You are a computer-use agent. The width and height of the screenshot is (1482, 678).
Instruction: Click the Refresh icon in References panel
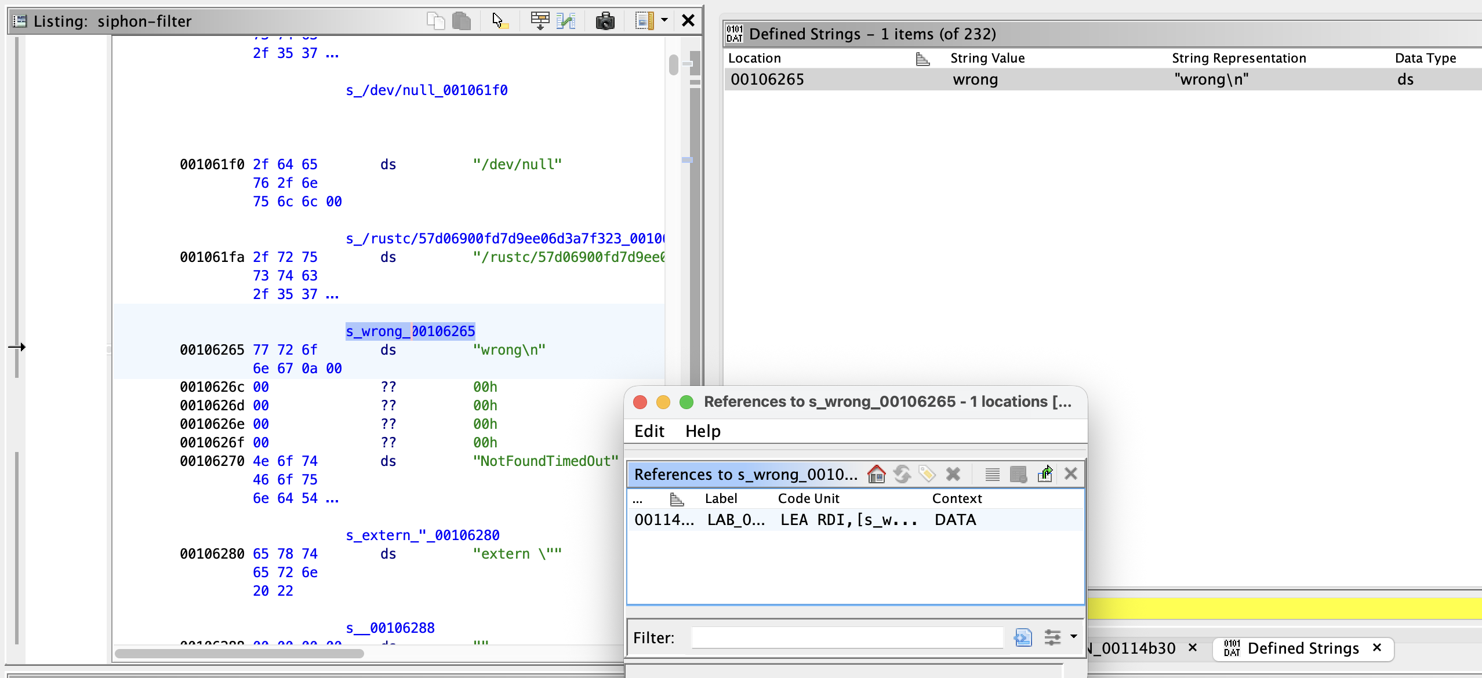coord(902,474)
